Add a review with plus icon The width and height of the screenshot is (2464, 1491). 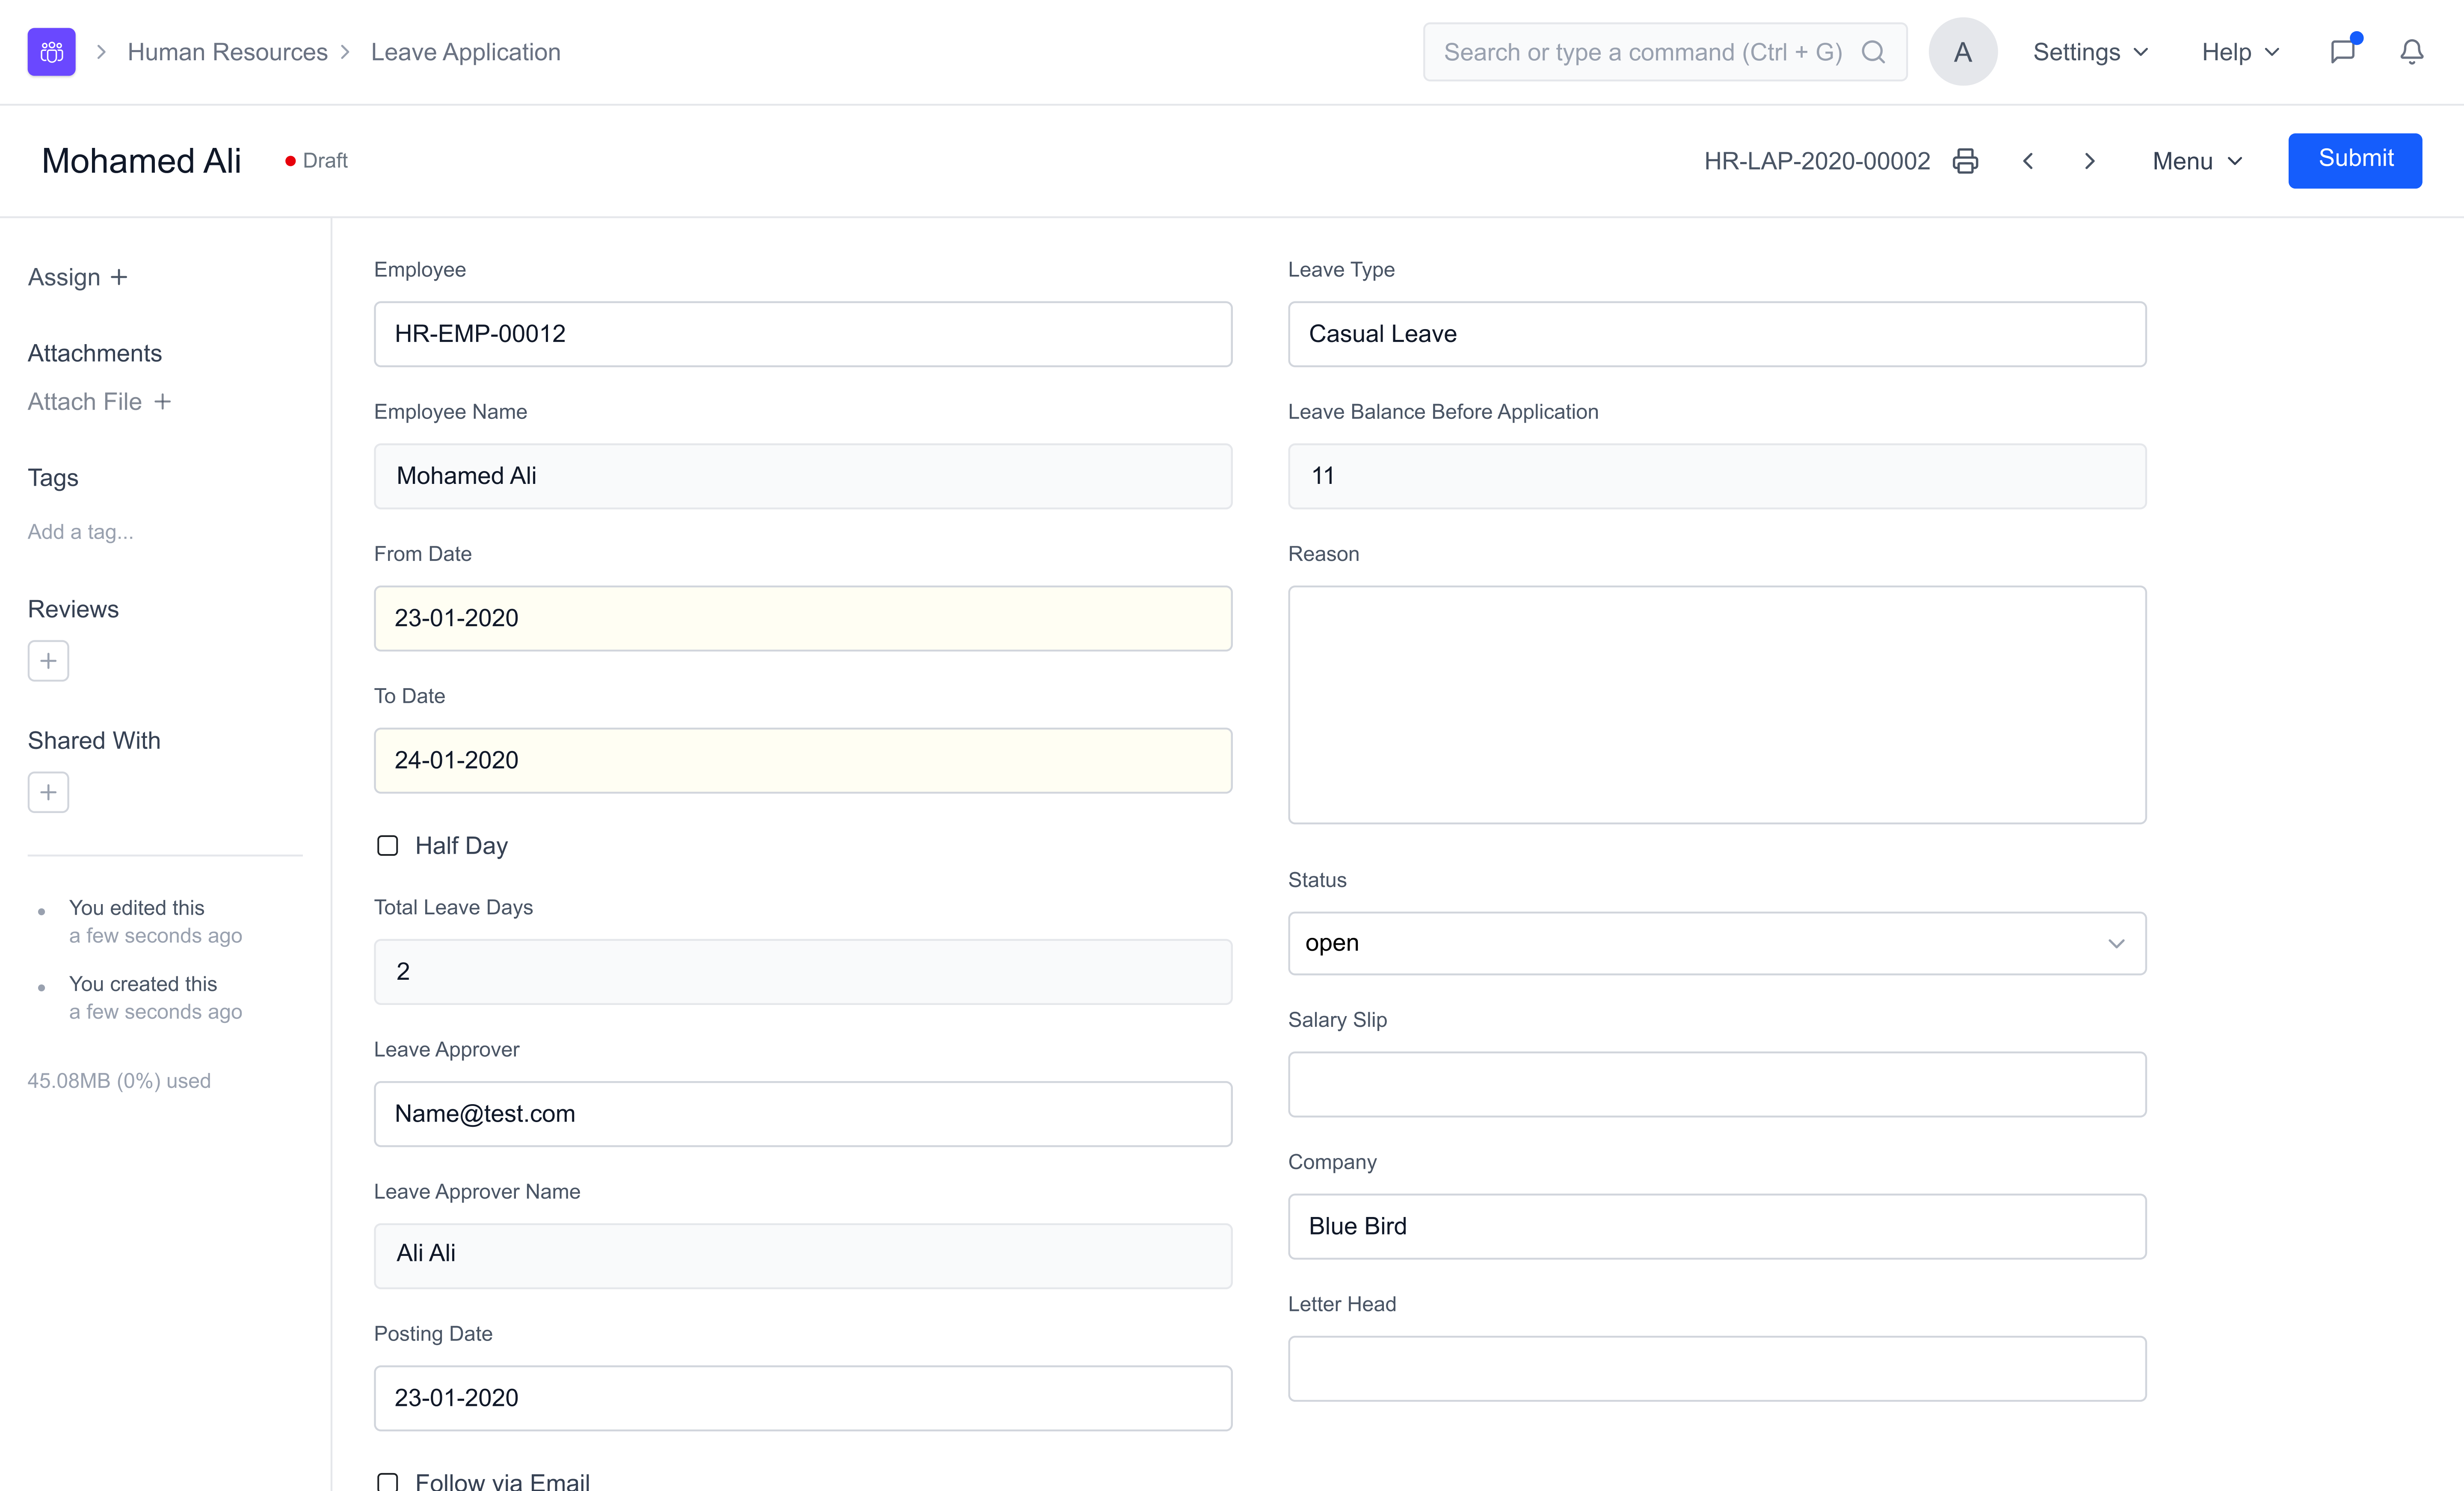click(48, 660)
